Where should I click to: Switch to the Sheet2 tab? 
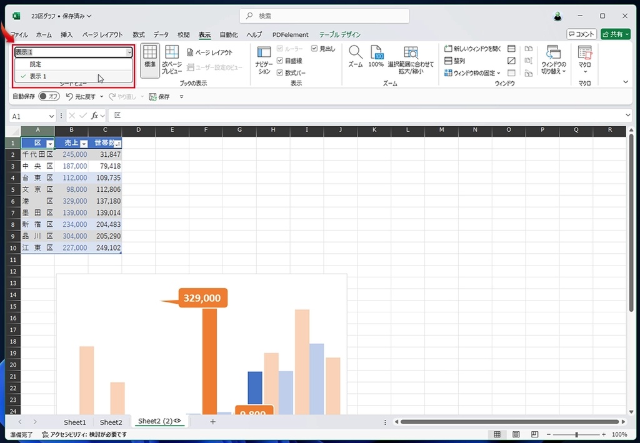click(111, 422)
